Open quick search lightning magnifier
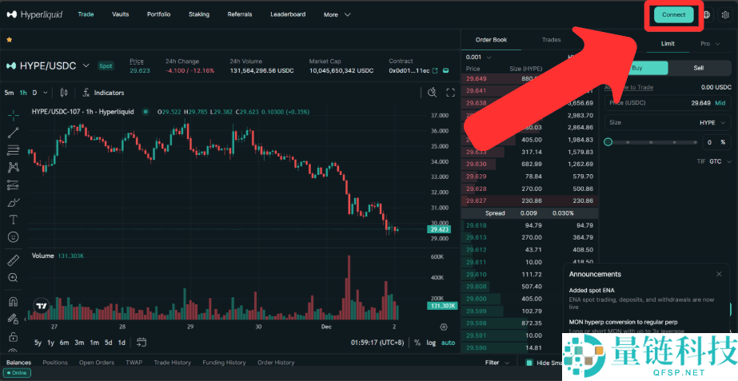 pyautogui.click(x=432, y=93)
